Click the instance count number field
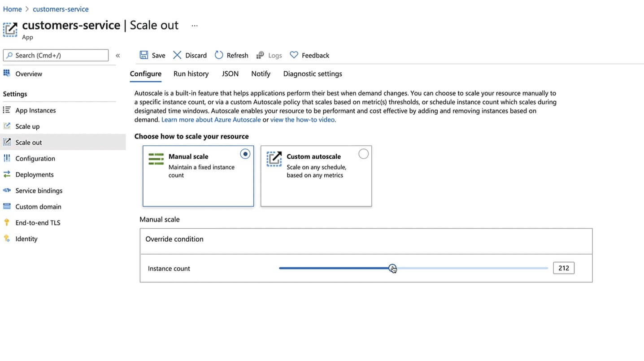644x361 pixels. pos(563,268)
